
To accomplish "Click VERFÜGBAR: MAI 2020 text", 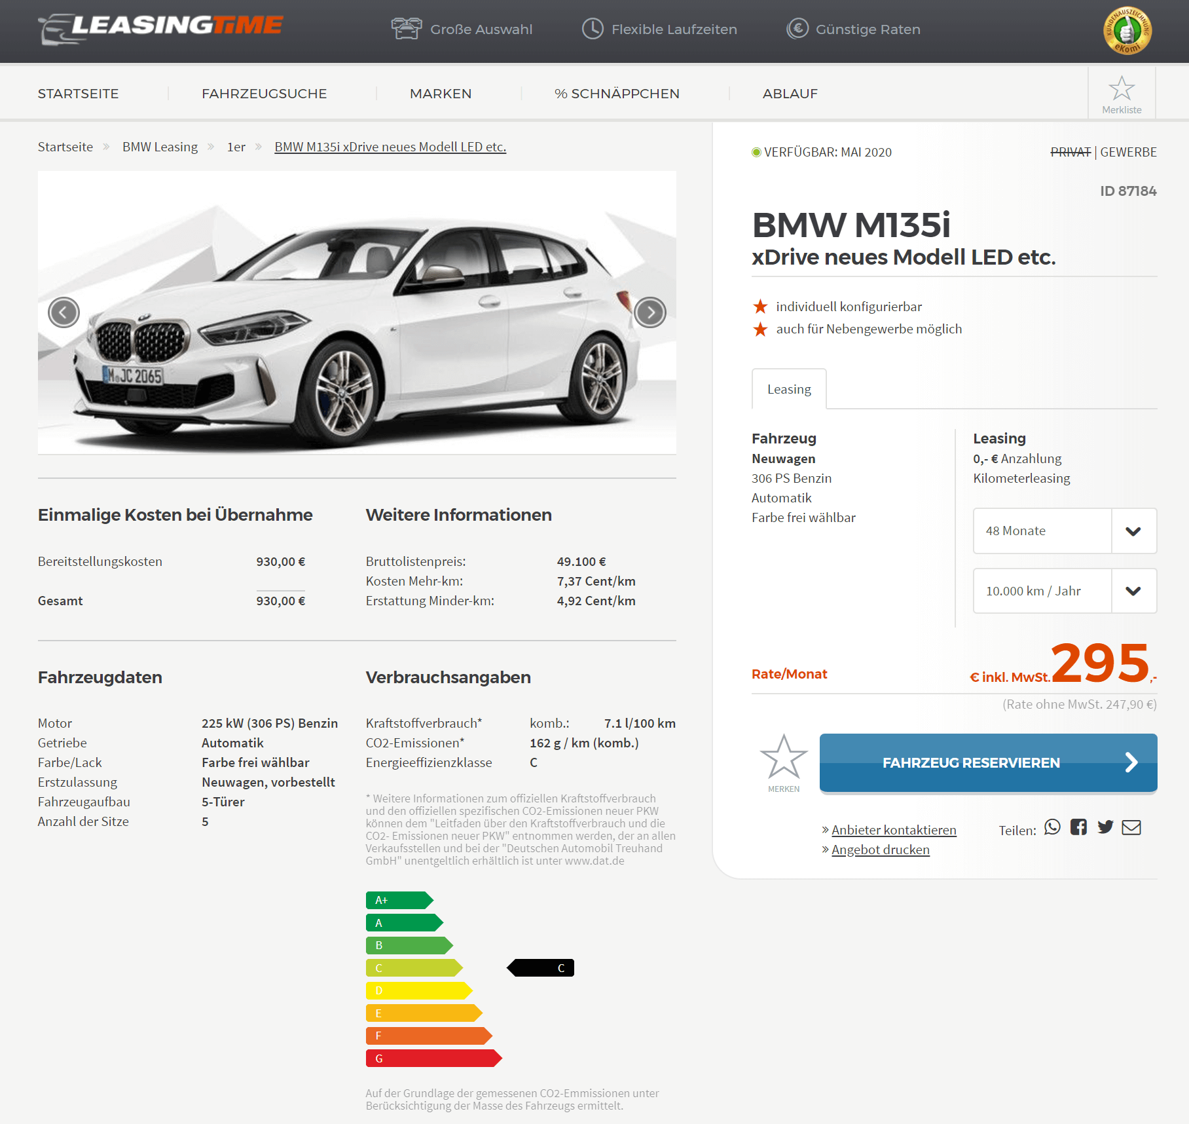I will [828, 152].
